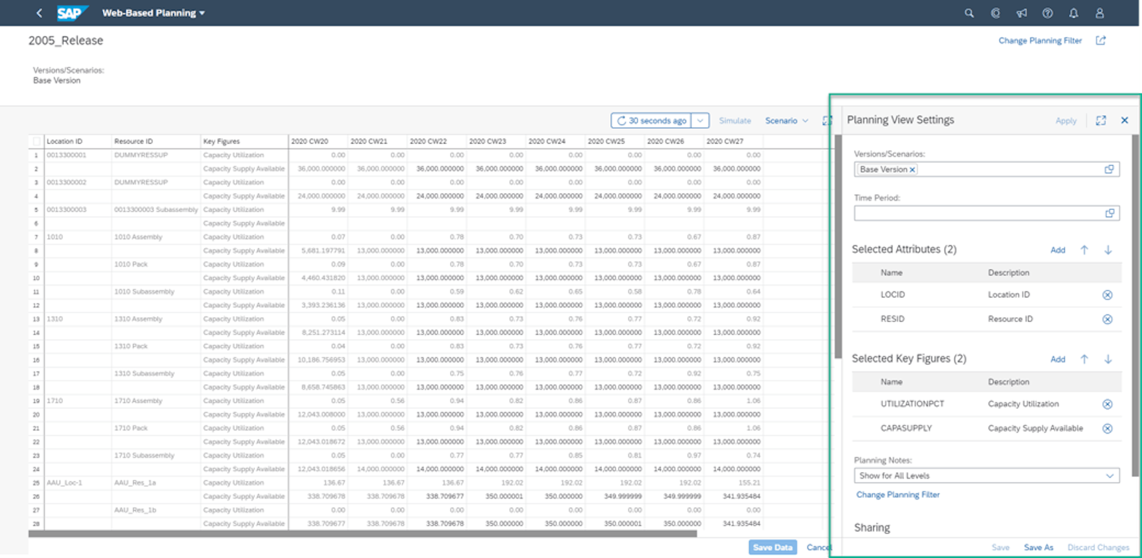This screenshot has height=558, width=1142.
Task: Click the Save Data button
Action: click(772, 547)
